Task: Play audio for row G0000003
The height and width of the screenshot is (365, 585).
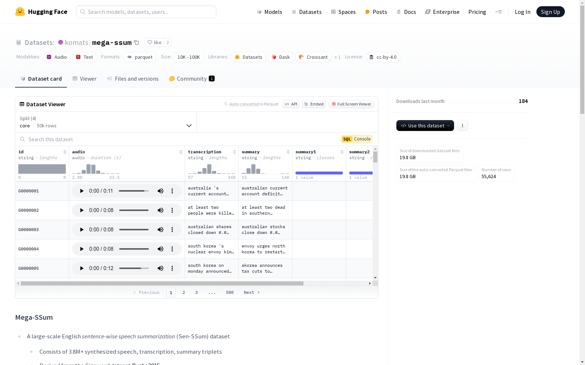Action: (82, 230)
